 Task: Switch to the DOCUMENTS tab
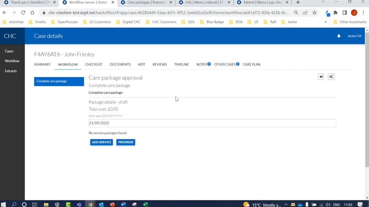tap(120, 64)
